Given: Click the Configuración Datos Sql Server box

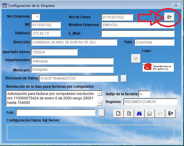Looking at the screenshot, I should (90, 132).
